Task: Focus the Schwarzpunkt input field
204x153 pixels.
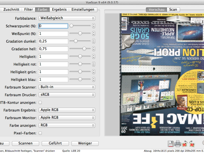Action: (x=53, y=26)
